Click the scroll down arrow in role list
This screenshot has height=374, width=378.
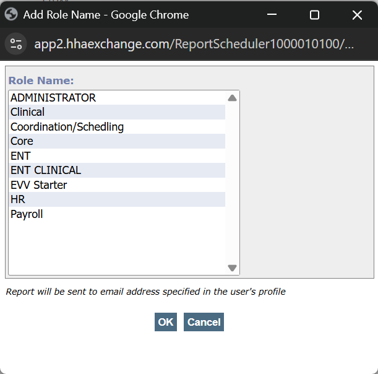(x=232, y=268)
